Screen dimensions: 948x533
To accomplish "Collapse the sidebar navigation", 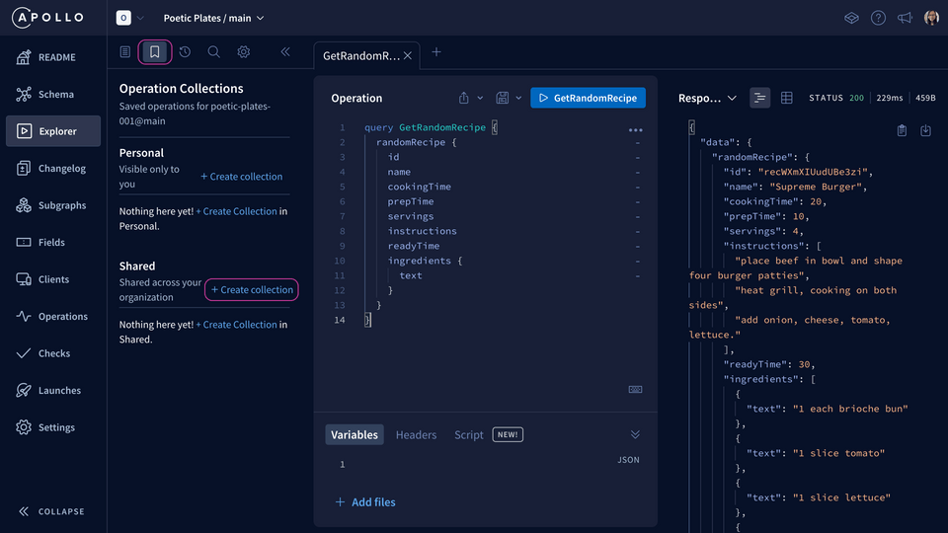I will pos(52,511).
